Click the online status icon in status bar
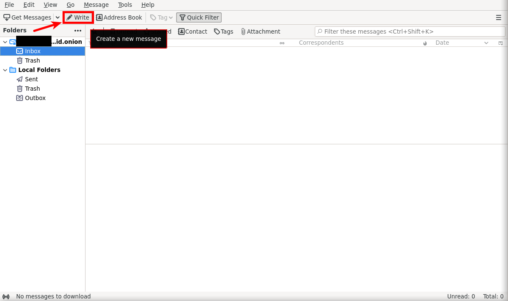This screenshot has width=508, height=301. click(6, 296)
